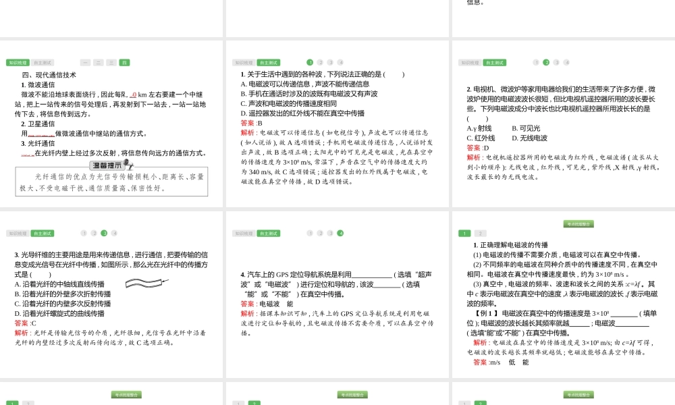This screenshot has height=405, width=675.
Task: Activate the 知识梳理 tab on the TV remote panel
Action: coord(471,62)
